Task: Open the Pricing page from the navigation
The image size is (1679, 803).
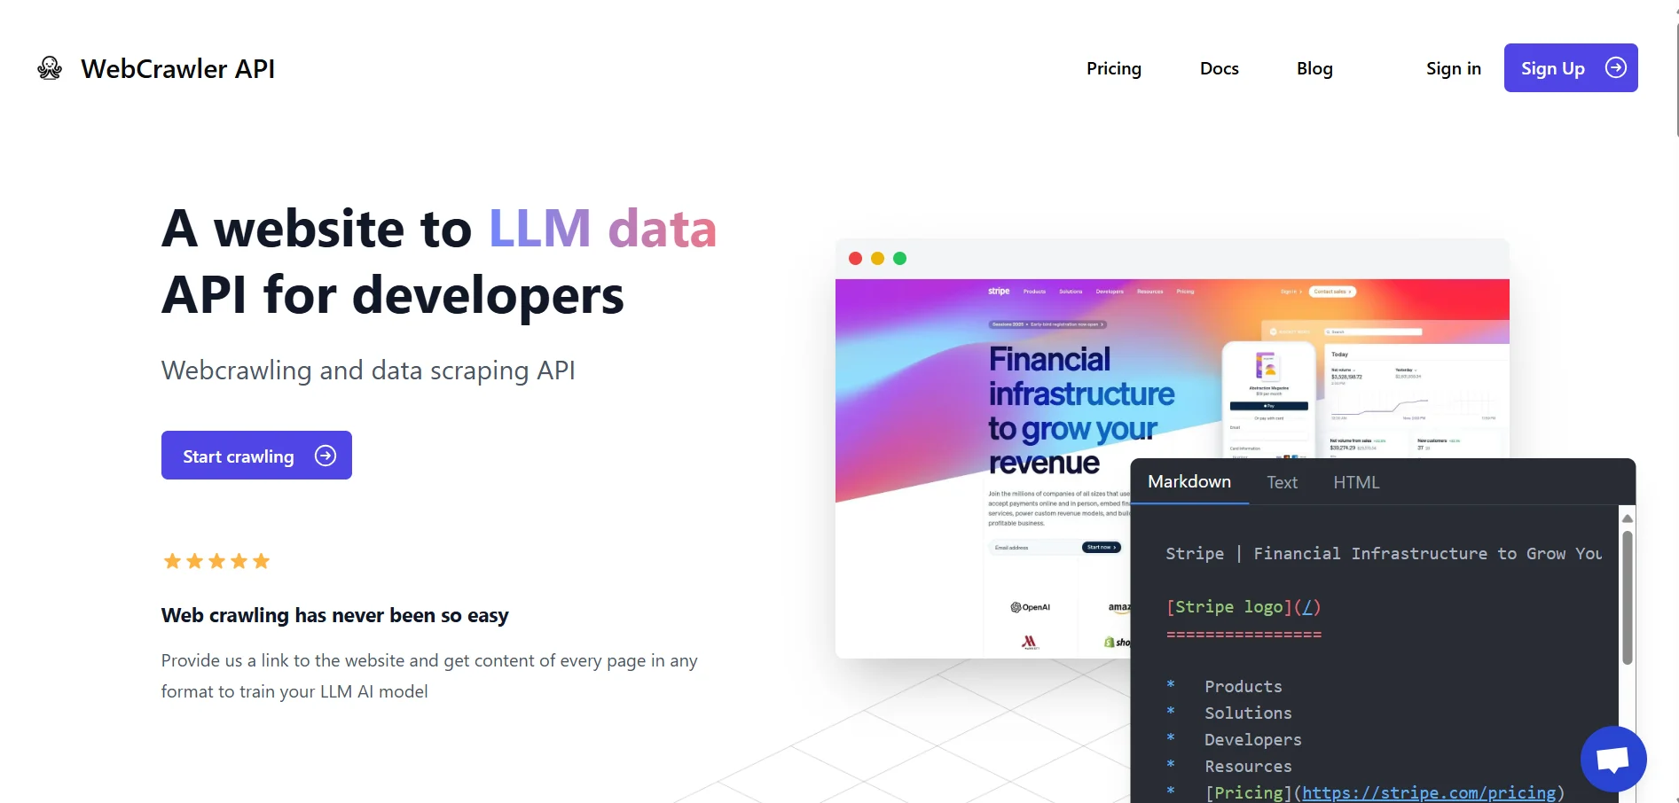Action: 1114,68
